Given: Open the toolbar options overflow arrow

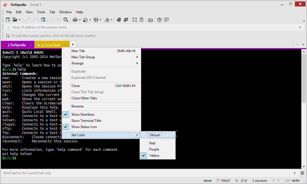Looking at the screenshot, I should pos(304,21).
